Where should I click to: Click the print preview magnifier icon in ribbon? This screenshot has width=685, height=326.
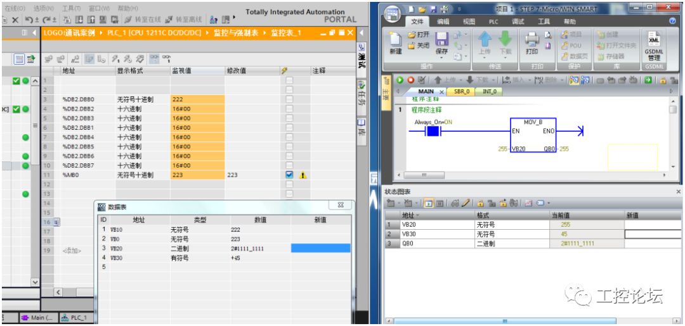[548, 35]
